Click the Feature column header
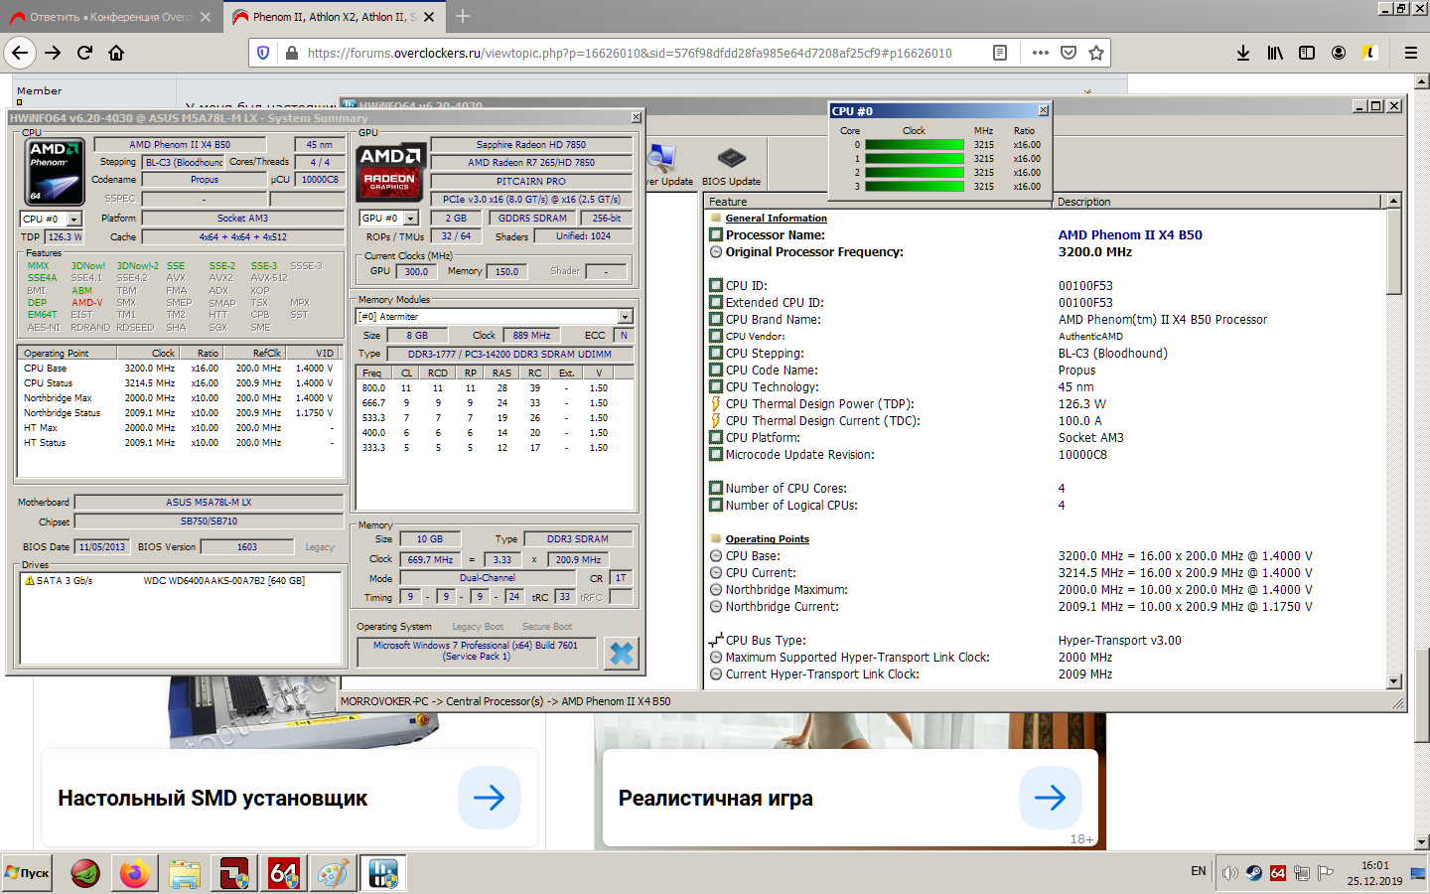Image resolution: width=1430 pixels, height=894 pixels. (x=878, y=202)
